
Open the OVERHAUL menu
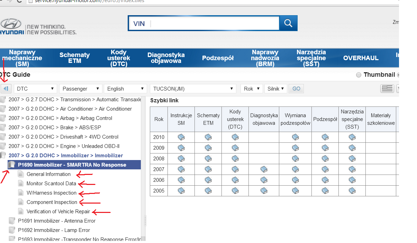(x=361, y=58)
